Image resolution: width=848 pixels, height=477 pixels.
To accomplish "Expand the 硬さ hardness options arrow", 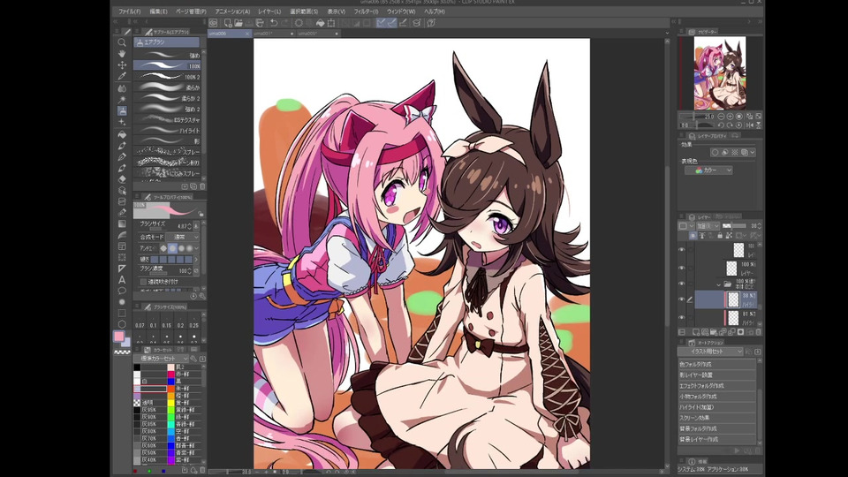I will click(x=196, y=260).
